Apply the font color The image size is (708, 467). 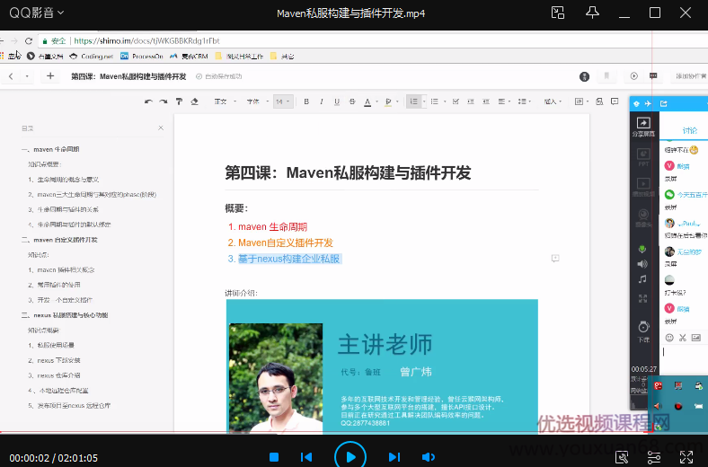click(x=367, y=102)
